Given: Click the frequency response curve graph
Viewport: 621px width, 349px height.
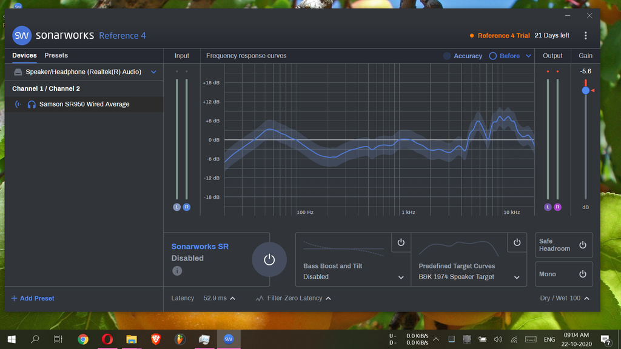Looking at the screenshot, I should click(379, 140).
